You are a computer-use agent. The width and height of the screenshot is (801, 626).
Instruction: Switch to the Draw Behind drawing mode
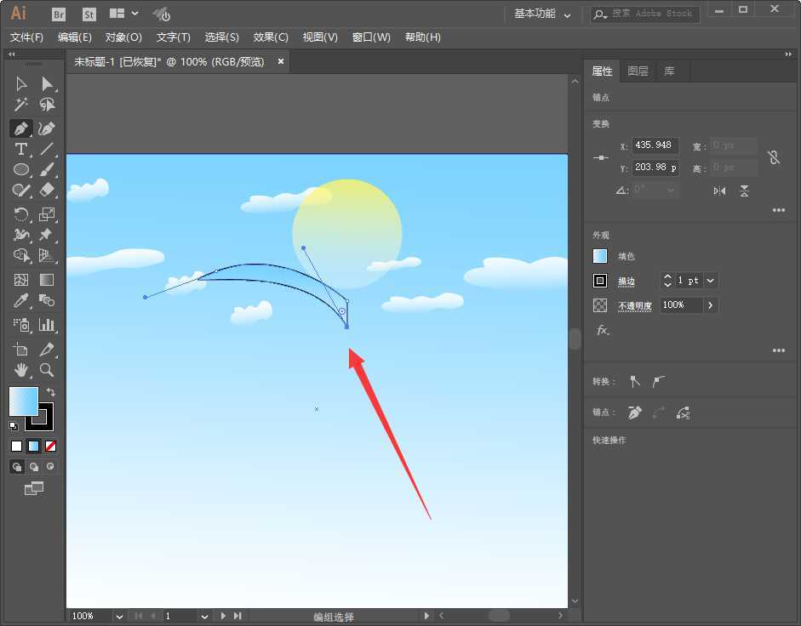(34, 466)
